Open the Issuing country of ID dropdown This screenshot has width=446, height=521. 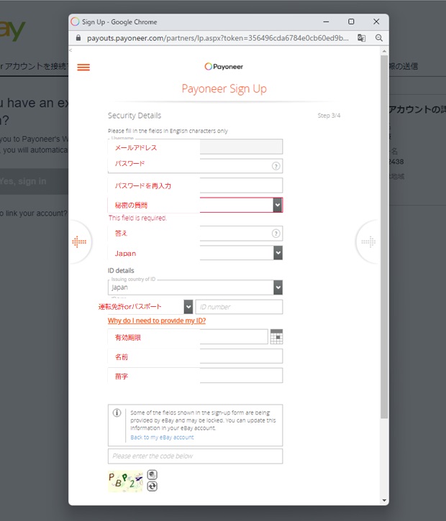tap(278, 287)
